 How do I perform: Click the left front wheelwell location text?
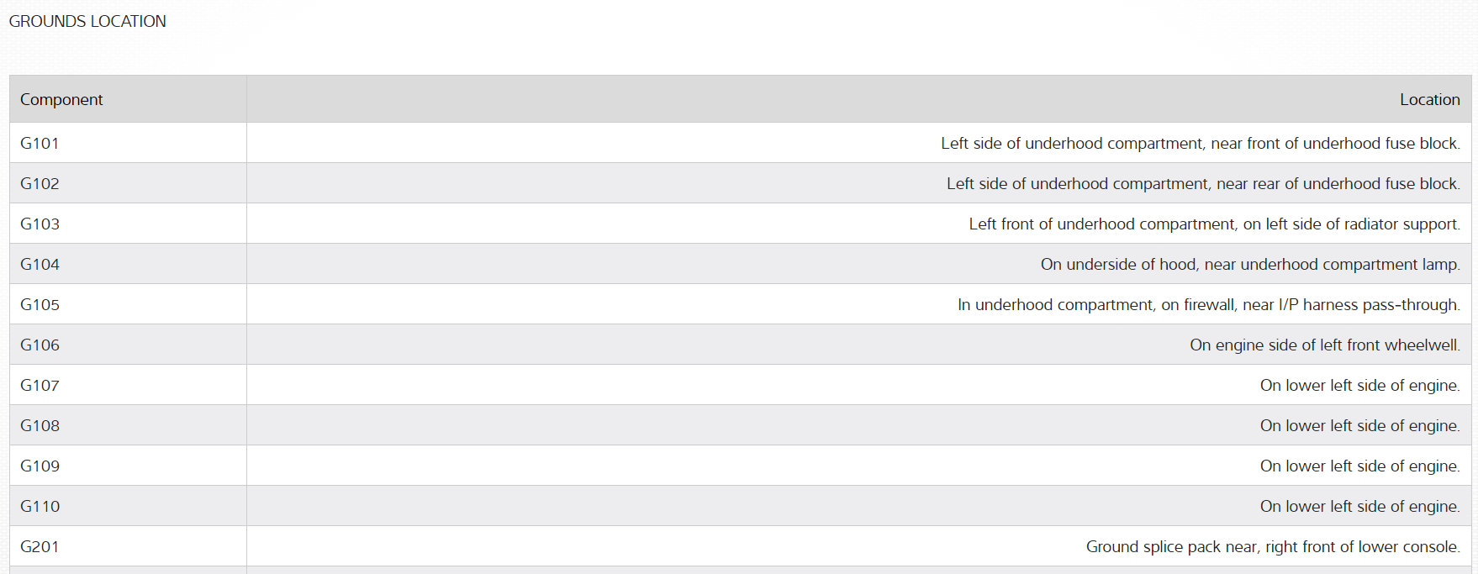(x=1324, y=345)
